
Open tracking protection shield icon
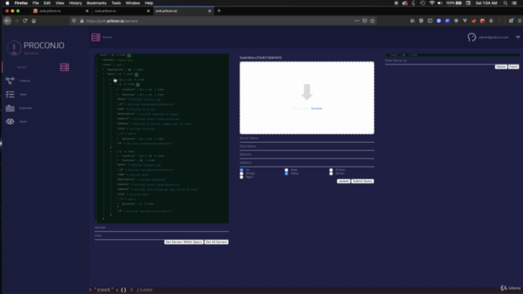click(74, 20)
